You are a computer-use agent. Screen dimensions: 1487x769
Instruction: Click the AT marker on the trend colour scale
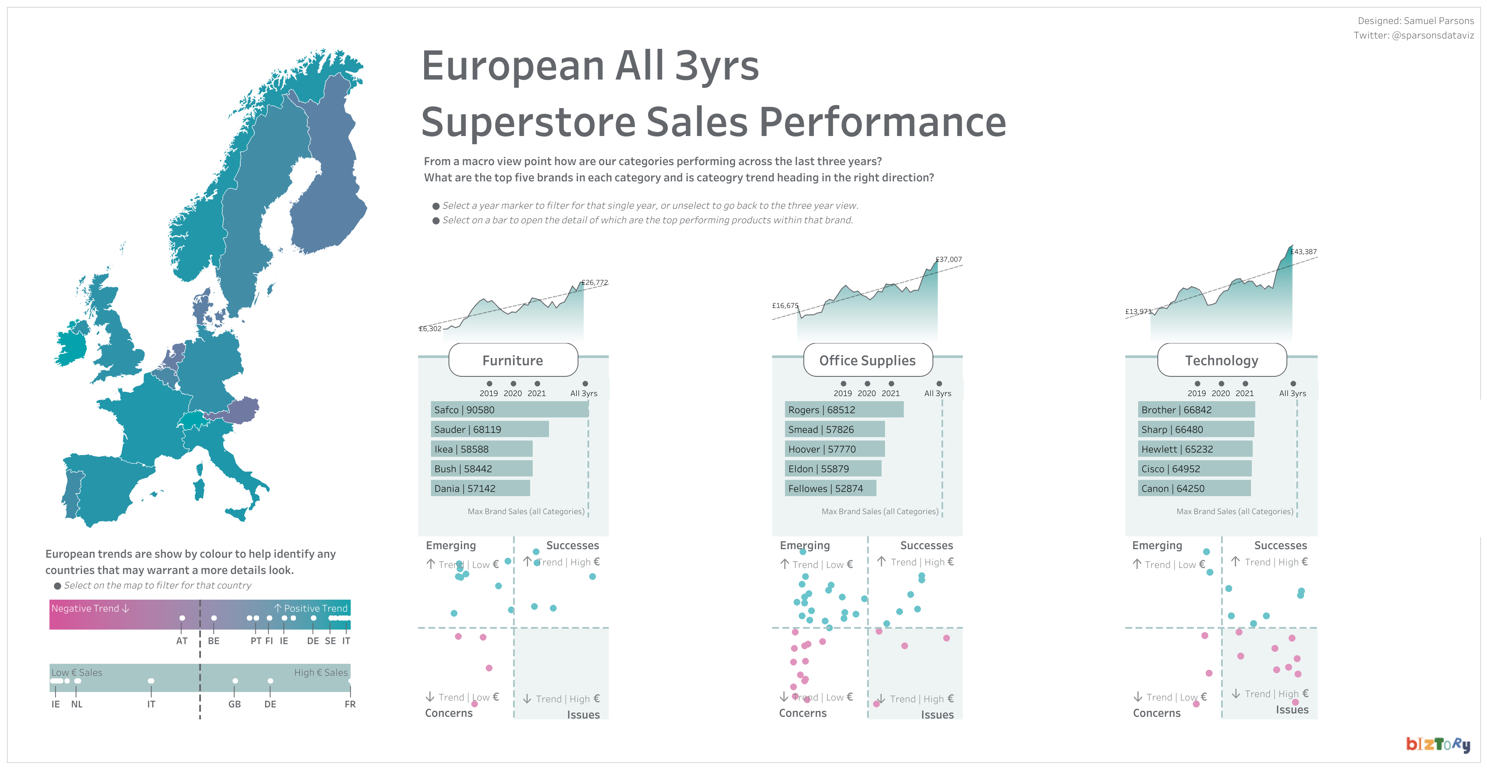(x=183, y=618)
